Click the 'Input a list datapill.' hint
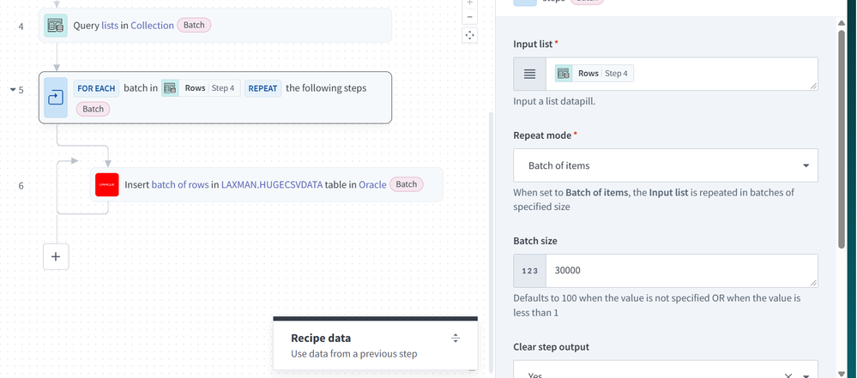This screenshot has height=378, width=857. click(554, 102)
